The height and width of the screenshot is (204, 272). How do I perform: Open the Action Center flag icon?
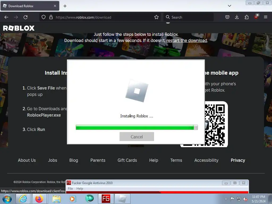(x=232, y=199)
